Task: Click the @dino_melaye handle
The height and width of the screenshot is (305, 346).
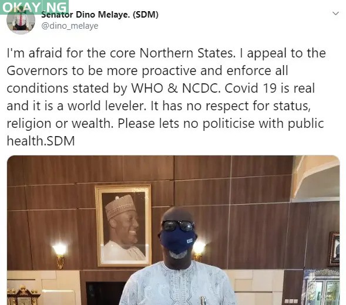Action: pos(70,26)
